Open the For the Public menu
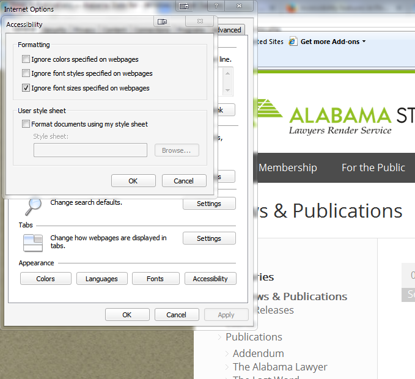The height and width of the screenshot is (379, 415). [373, 167]
